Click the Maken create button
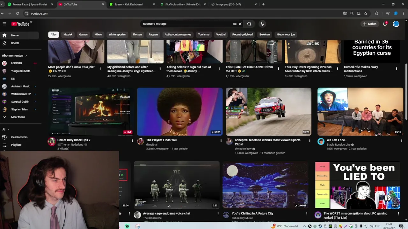This screenshot has height=229, width=408. [370, 24]
